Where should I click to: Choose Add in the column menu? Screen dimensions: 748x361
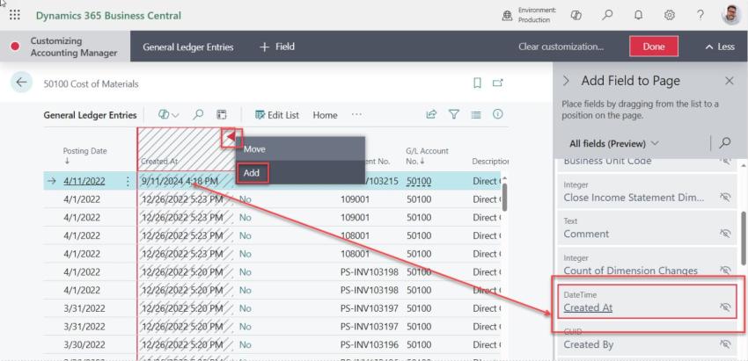click(x=300, y=173)
